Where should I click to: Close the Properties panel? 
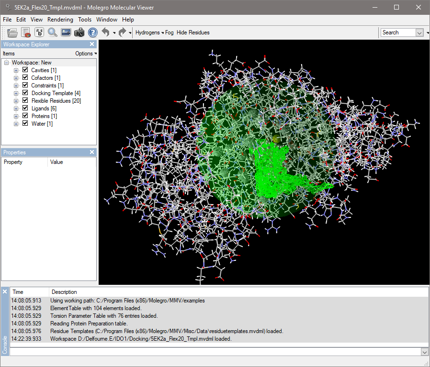[x=92, y=152]
